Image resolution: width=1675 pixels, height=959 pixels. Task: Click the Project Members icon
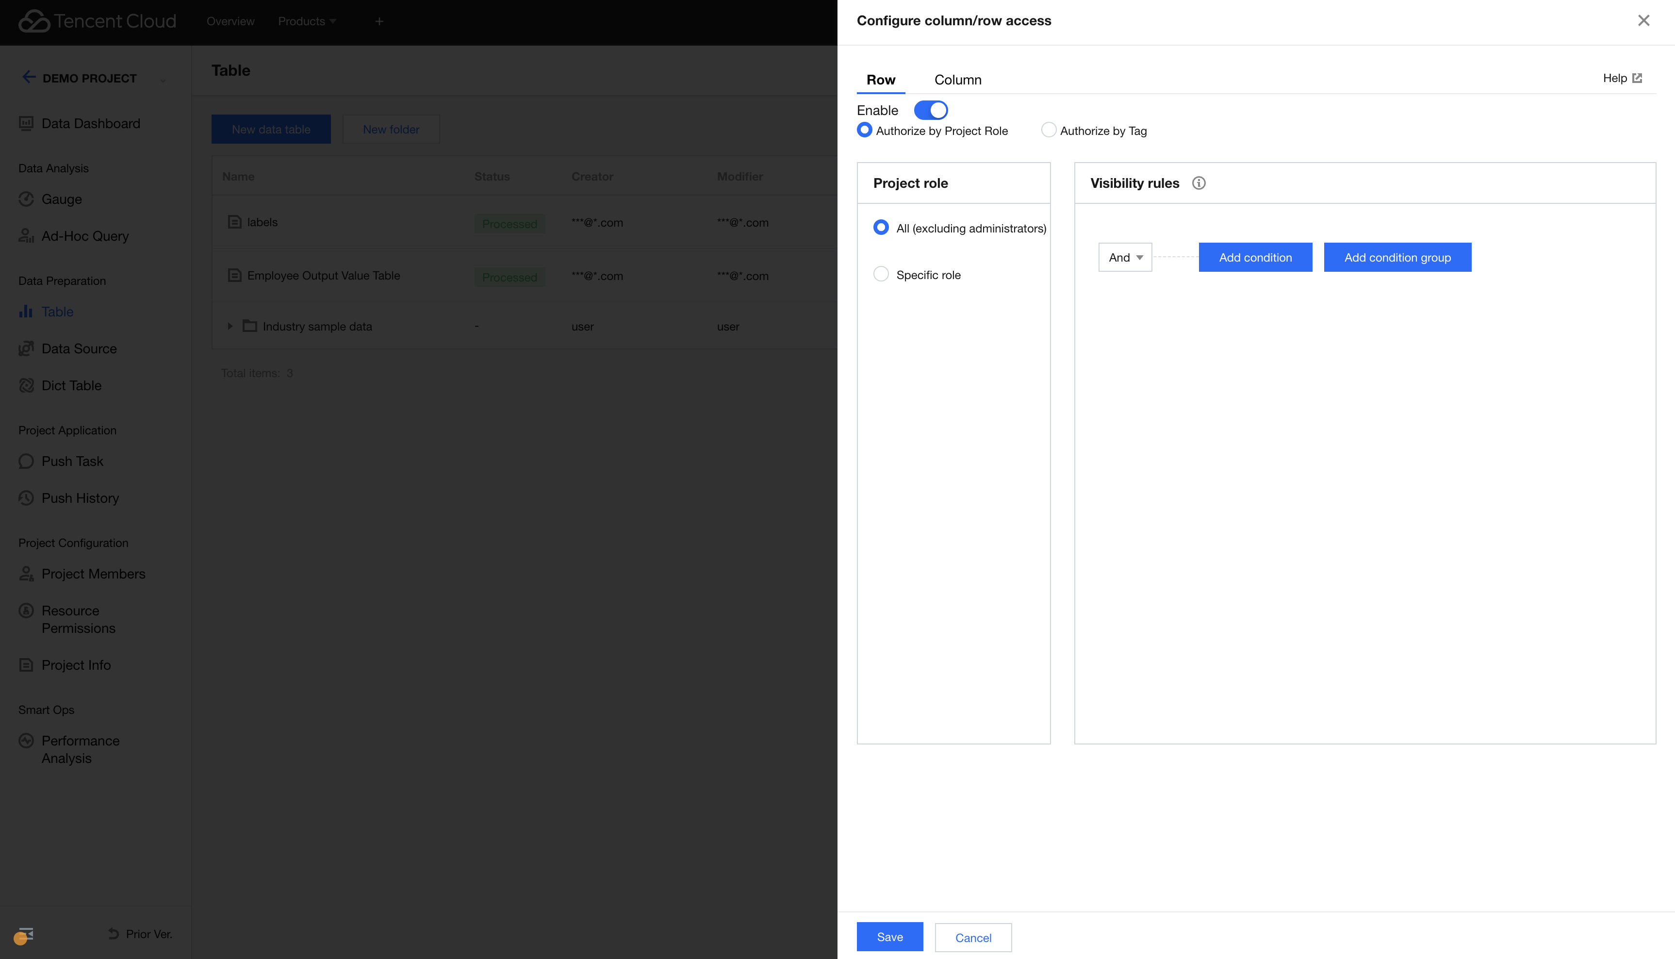(x=26, y=574)
